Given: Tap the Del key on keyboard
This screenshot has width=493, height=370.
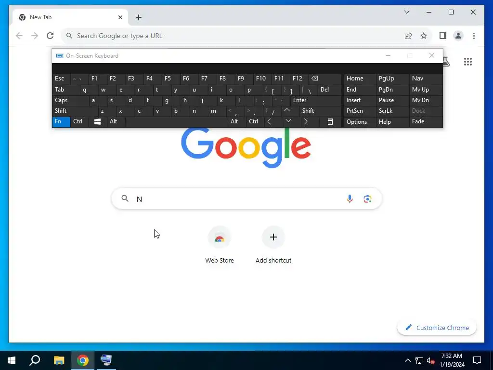Looking at the screenshot, I should pos(329,90).
